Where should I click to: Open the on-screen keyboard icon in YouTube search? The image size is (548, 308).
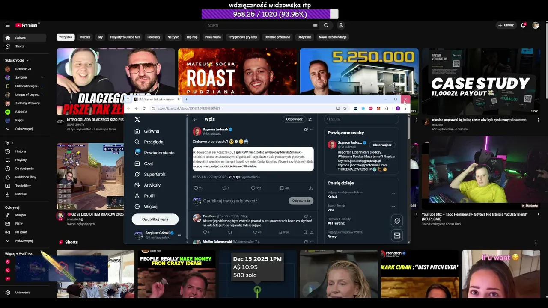[x=316, y=25]
